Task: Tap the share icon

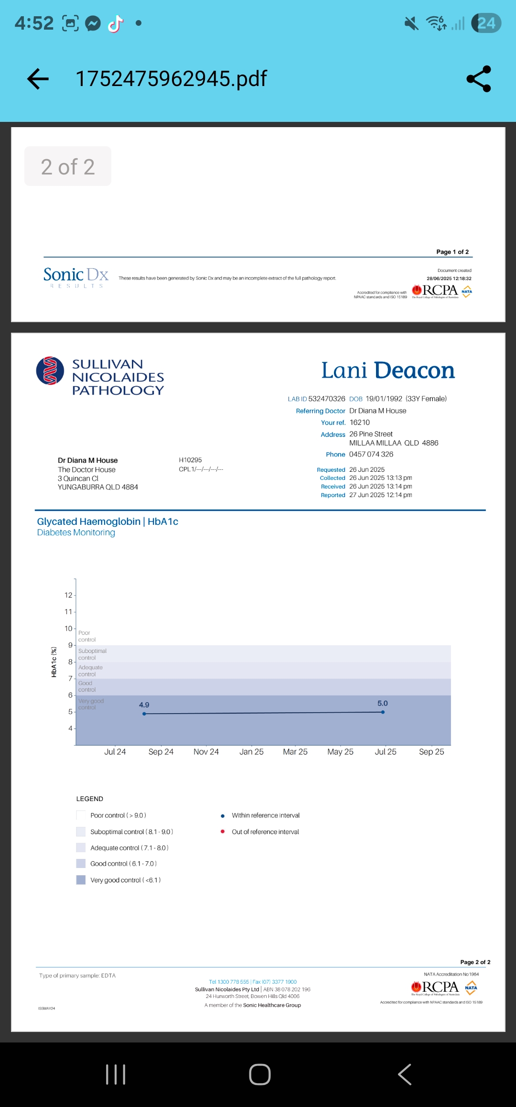Action: (478, 79)
